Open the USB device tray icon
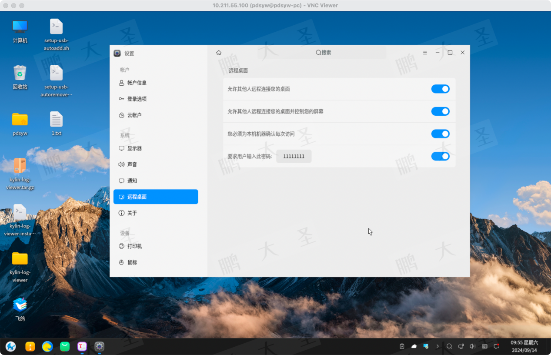551x355 pixels. 402,346
